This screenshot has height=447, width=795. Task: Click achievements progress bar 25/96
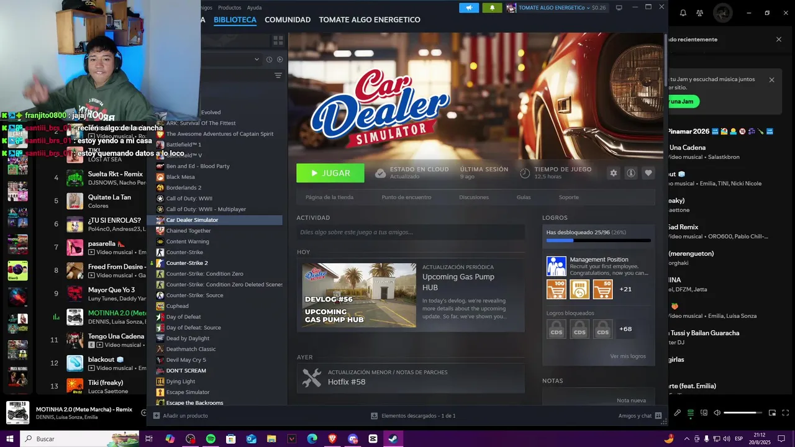coord(599,240)
